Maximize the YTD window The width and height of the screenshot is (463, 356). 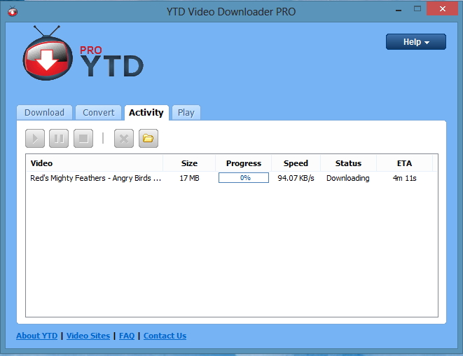click(417, 9)
